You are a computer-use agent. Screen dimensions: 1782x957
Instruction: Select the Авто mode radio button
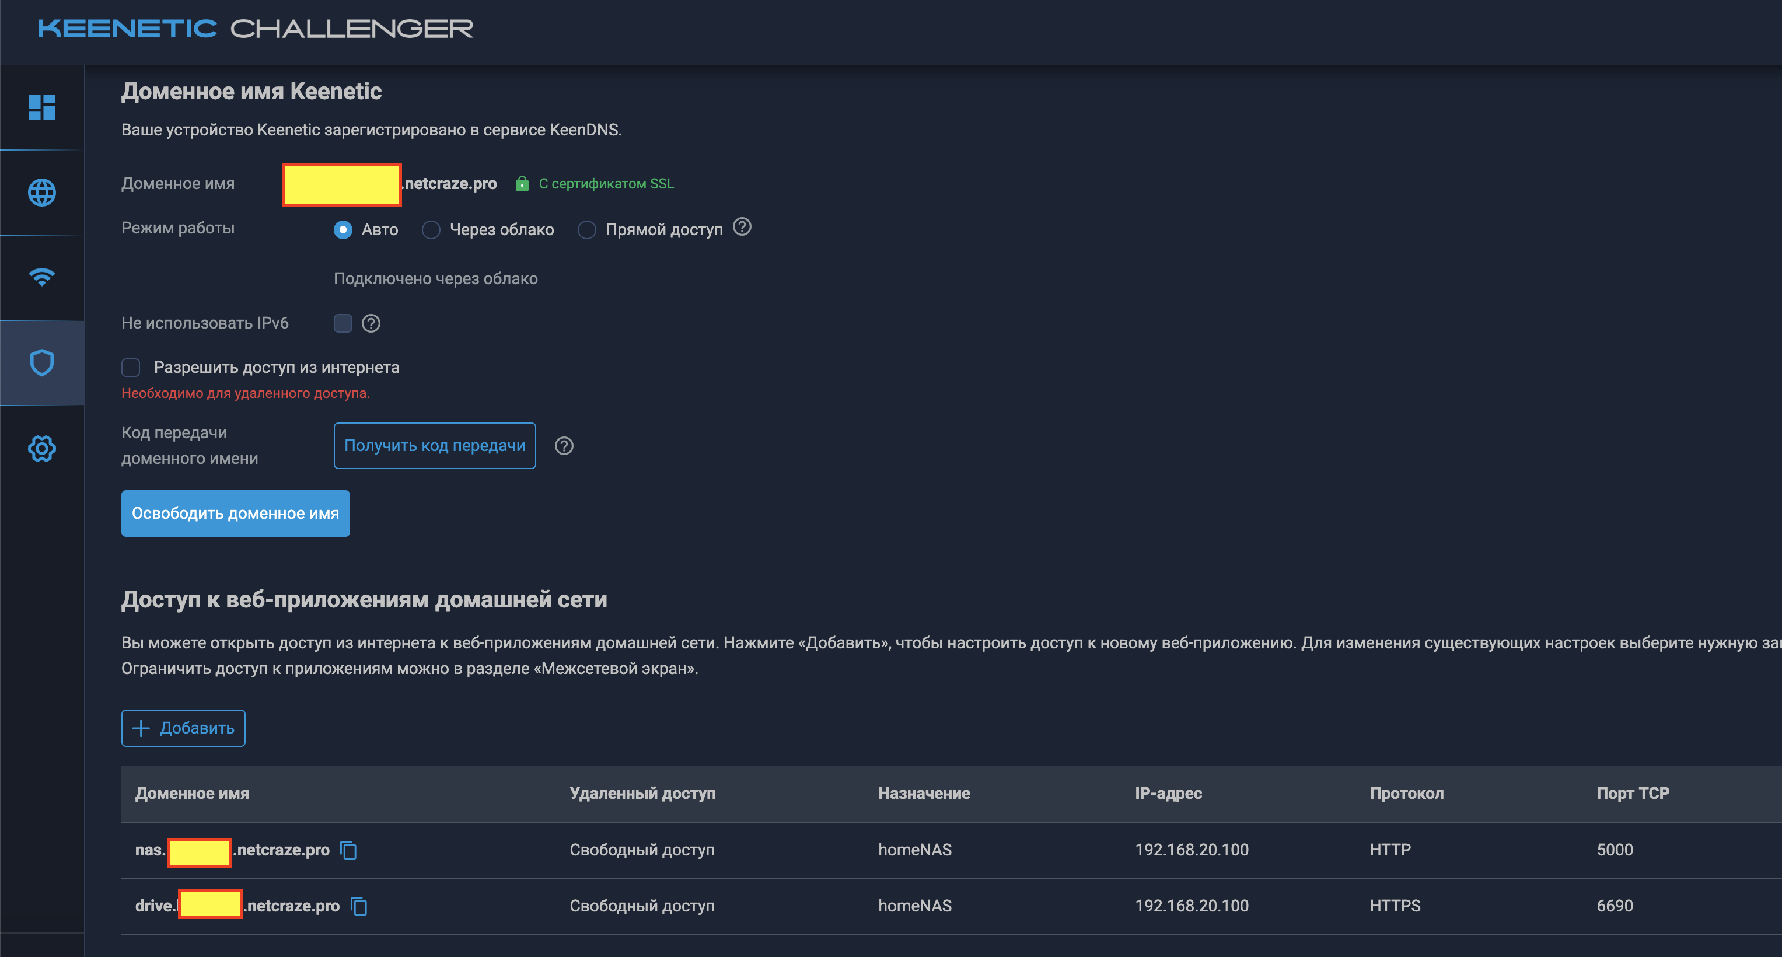point(343,230)
